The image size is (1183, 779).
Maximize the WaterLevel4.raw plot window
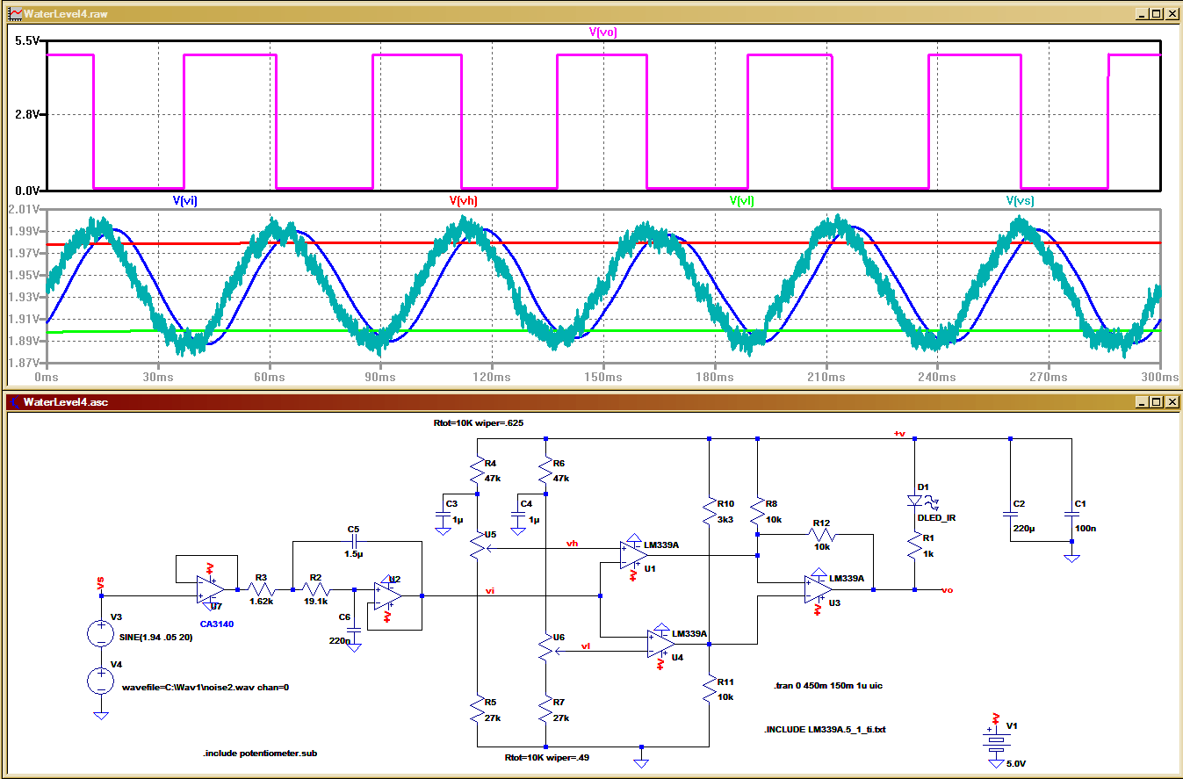click(1156, 14)
